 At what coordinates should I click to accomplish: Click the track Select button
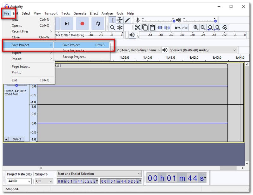tap(17, 139)
